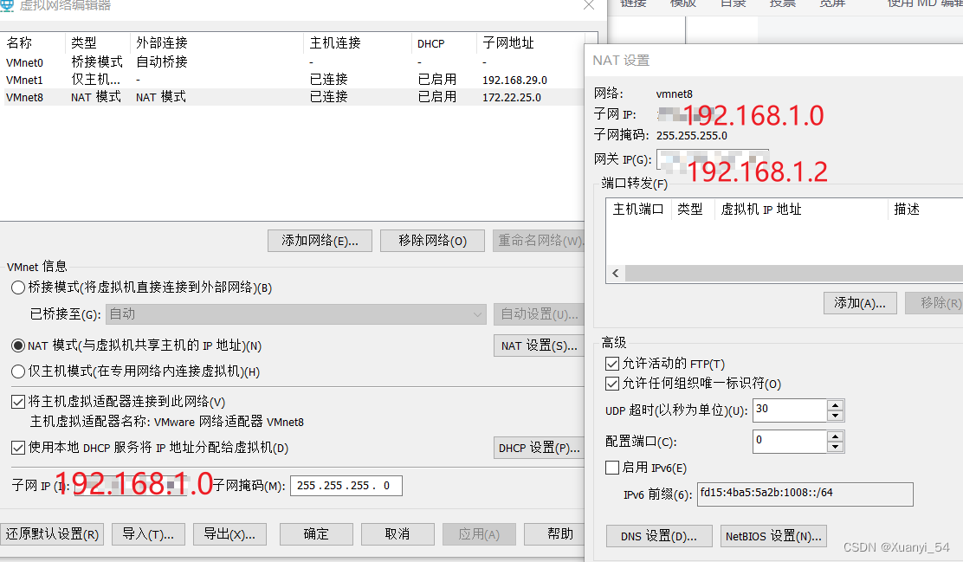
Task: Click the NetBIOS 设置(N) button
Action: (772, 535)
